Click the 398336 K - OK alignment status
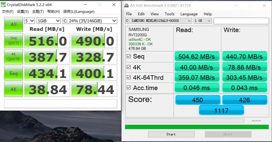The width and height of the screenshot is (272, 142). point(140,44)
